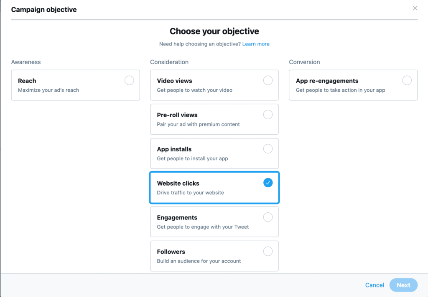The width and height of the screenshot is (428, 297).
Task: Click 'Build an audience for your account'
Action: [199, 261]
